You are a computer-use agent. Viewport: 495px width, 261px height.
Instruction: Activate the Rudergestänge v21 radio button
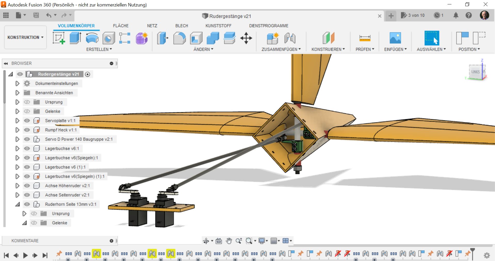click(87, 74)
